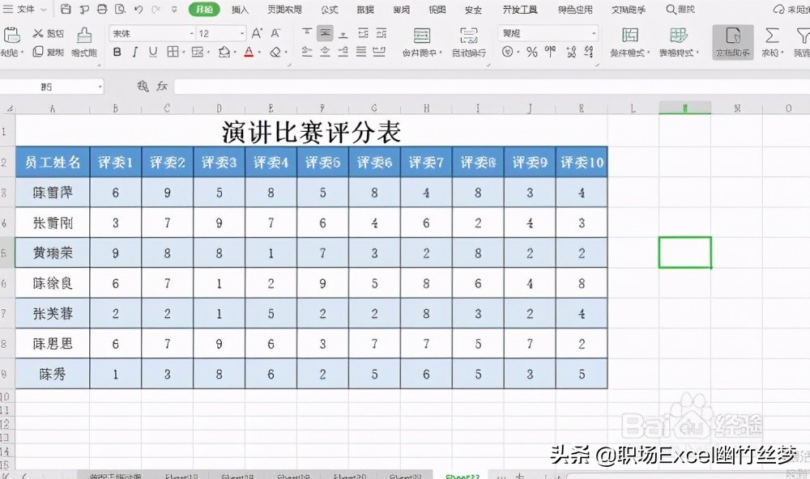Apply percent number style

pyautogui.click(x=531, y=50)
